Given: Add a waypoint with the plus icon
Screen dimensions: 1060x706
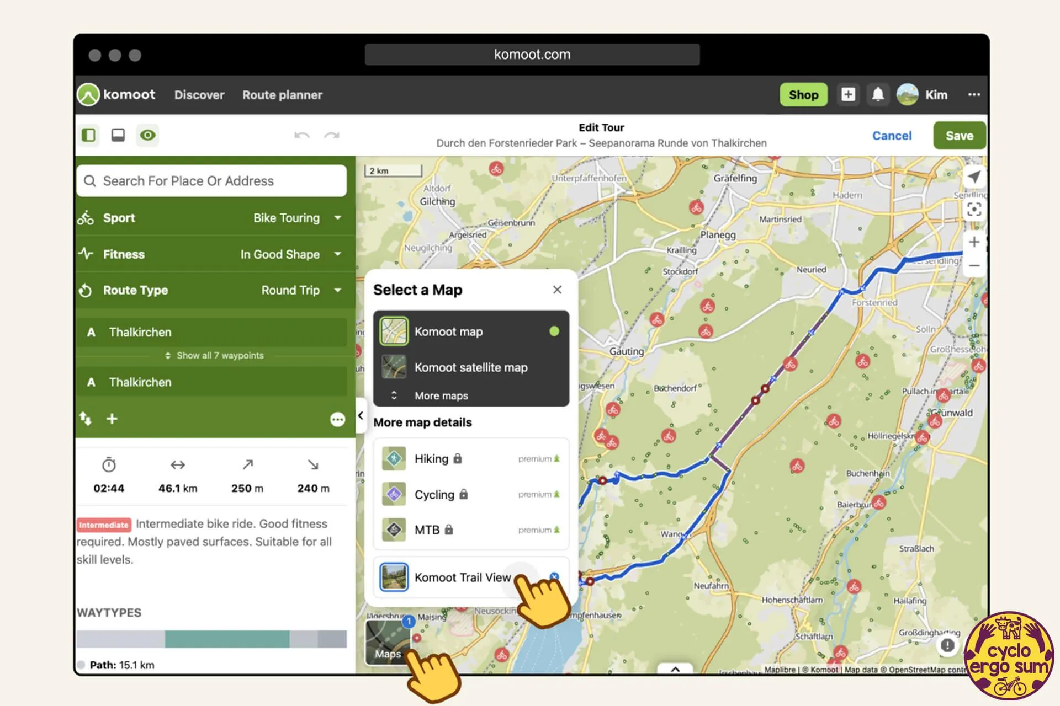Looking at the screenshot, I should [112, 419].
